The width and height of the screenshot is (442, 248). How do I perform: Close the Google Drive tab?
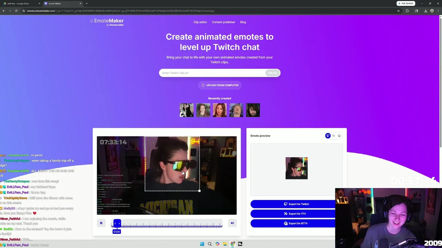point(39,3)
